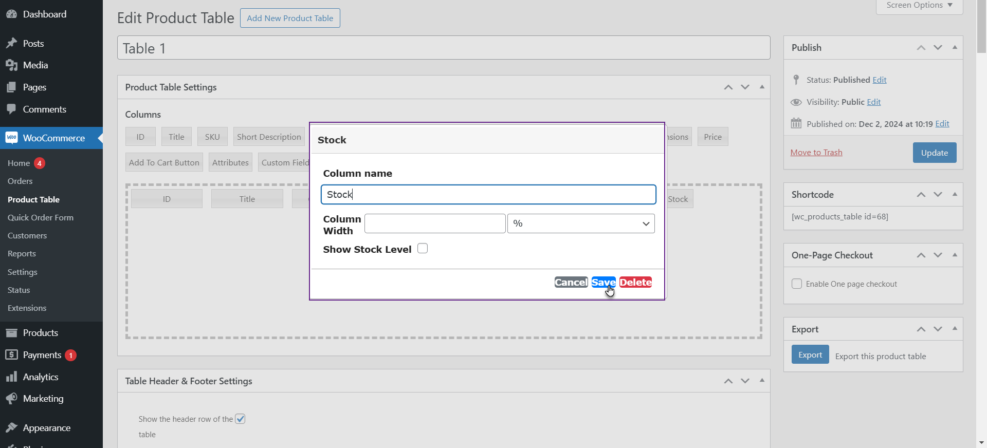Viewport: 987px width, 448px height.
Task: Click the Comments speech bubble icon
Action: 11,109
